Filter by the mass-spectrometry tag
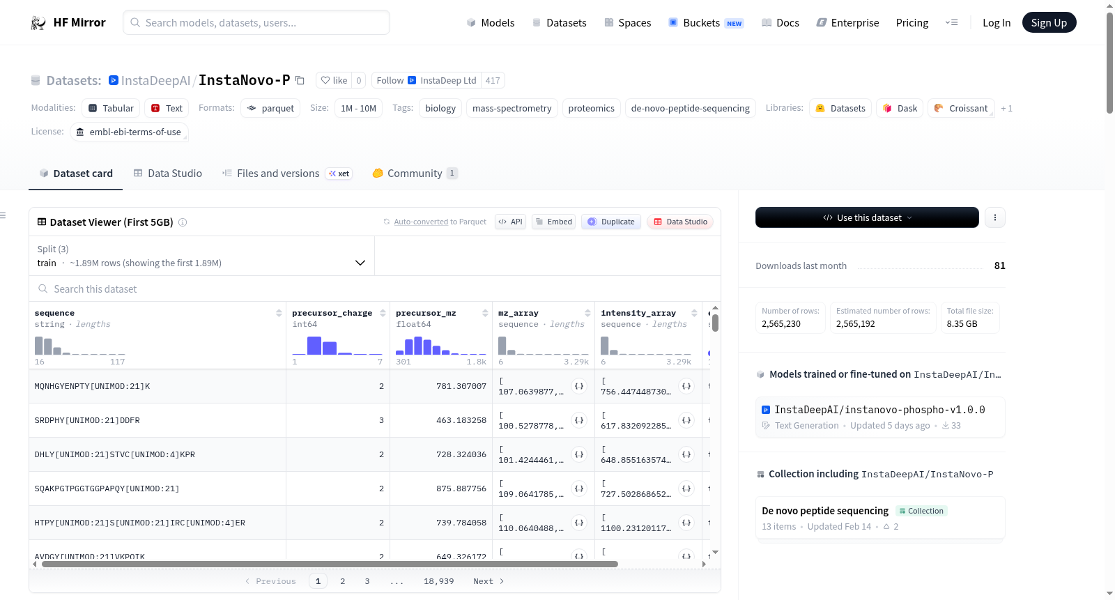 (512, 108)
